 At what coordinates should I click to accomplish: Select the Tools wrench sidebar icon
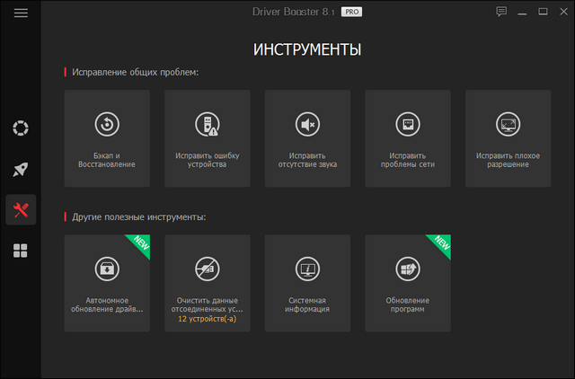tap(21, 210)
